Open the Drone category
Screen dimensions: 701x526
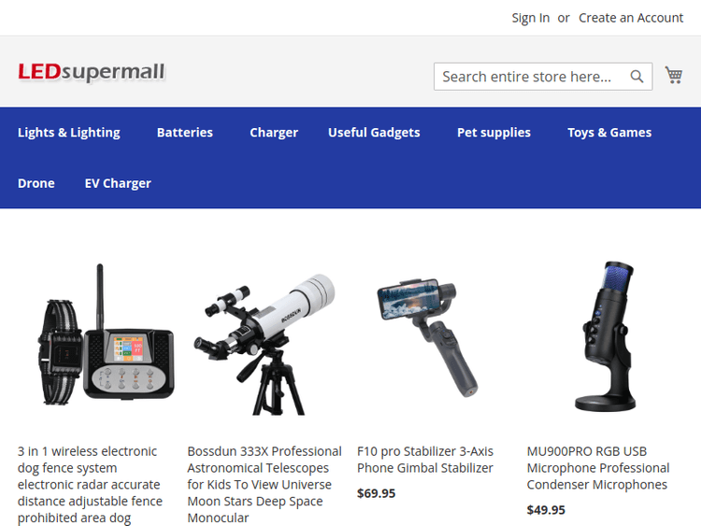point(36,183)
